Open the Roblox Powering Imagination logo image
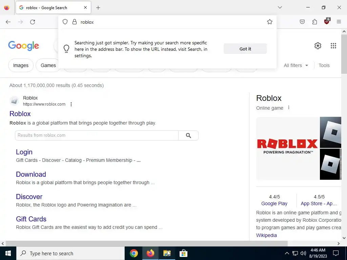 pos(287,148)
